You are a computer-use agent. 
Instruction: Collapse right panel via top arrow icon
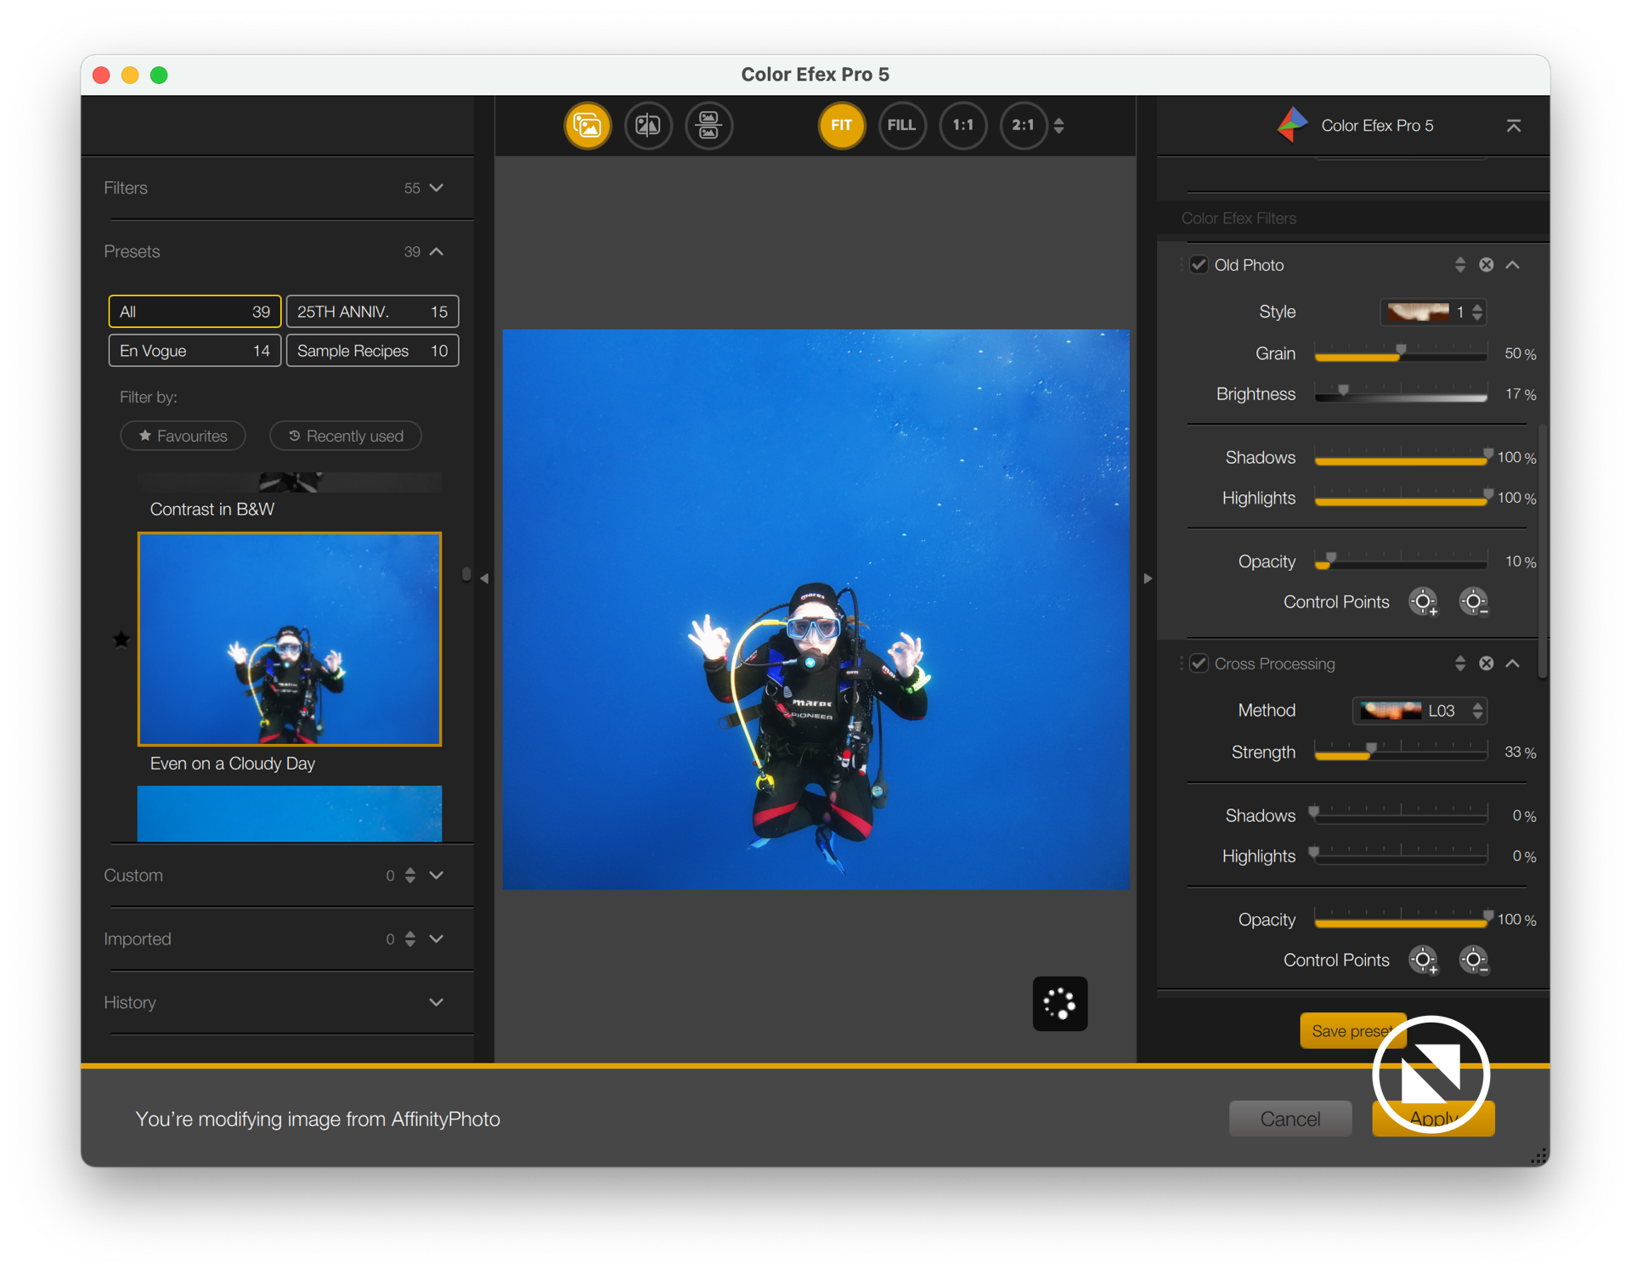1513,126
